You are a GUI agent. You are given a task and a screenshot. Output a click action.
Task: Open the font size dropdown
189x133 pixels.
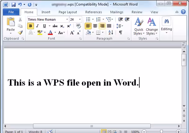coord(80,19)
